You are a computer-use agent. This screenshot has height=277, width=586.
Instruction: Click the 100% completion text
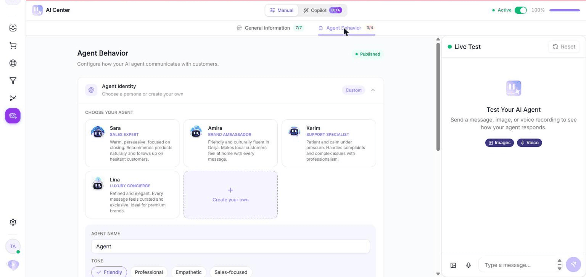coord(538,10)
